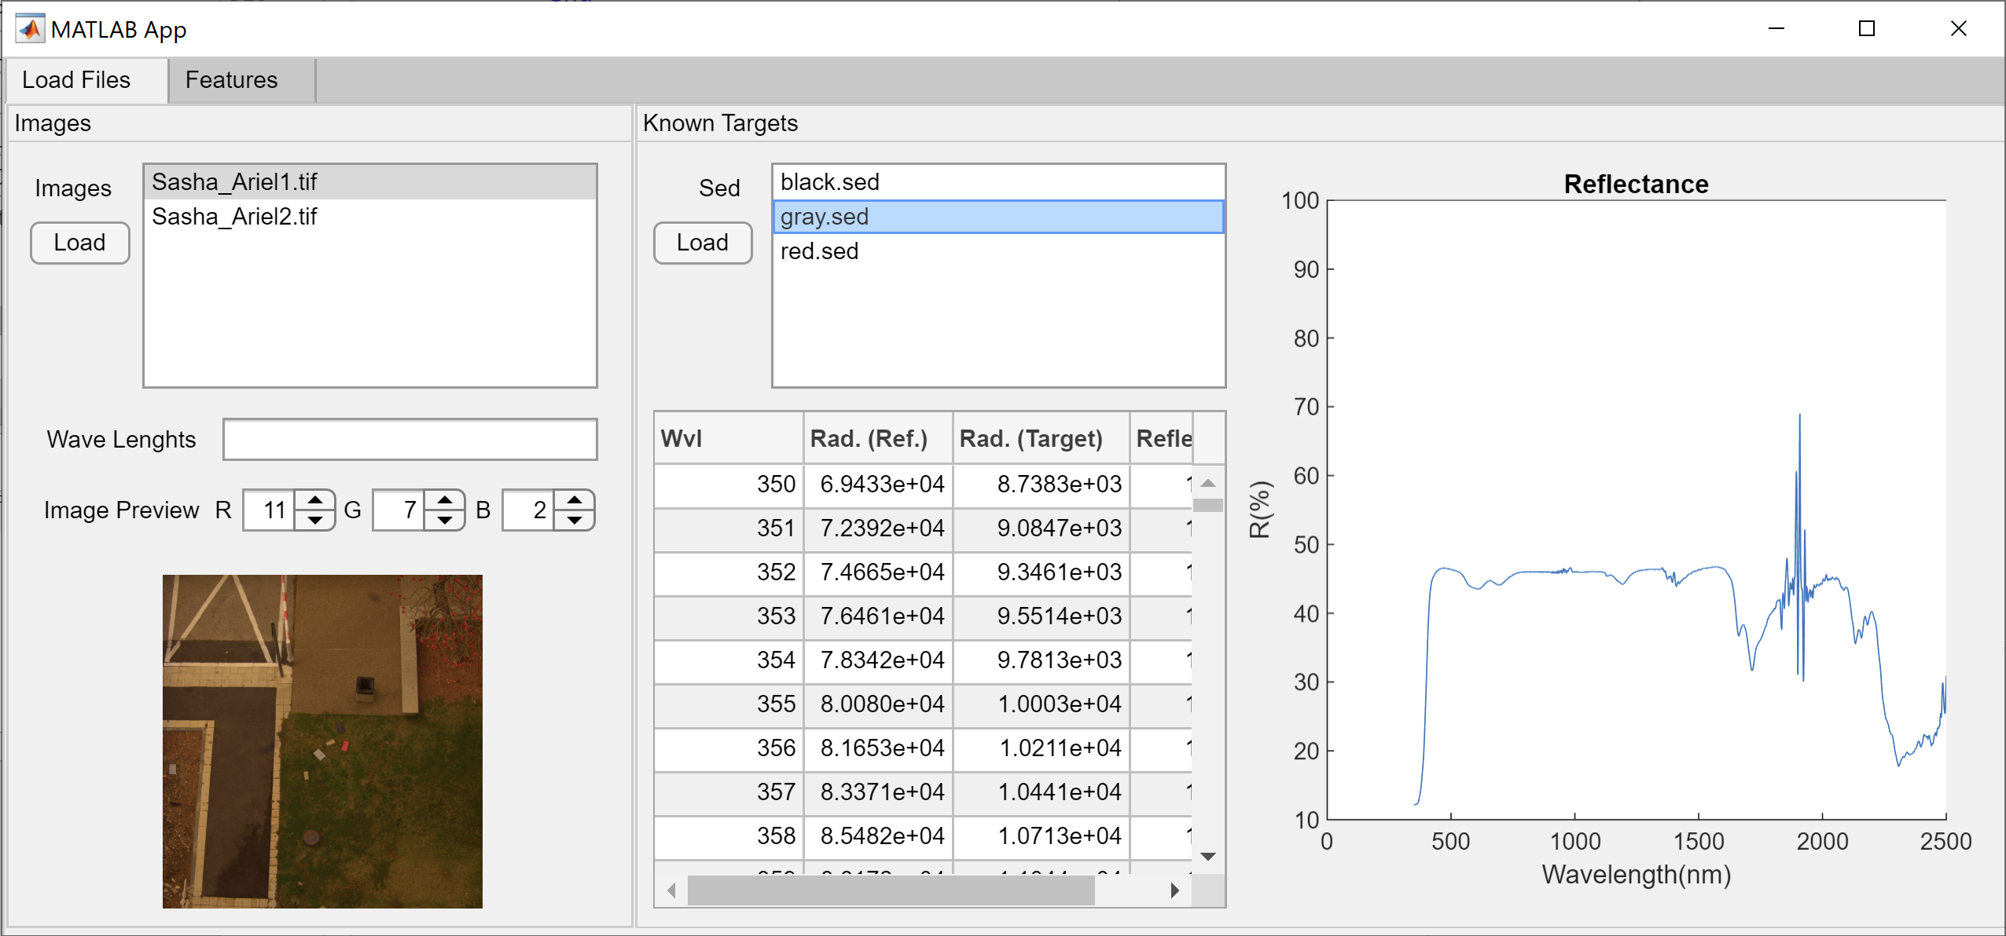
Task: Decrease the R channel spinner value
Action: click(x=315, y=520)
